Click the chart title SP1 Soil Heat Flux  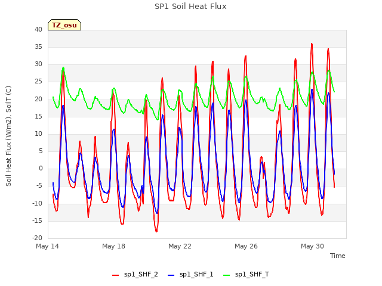[x=190, y=7]
